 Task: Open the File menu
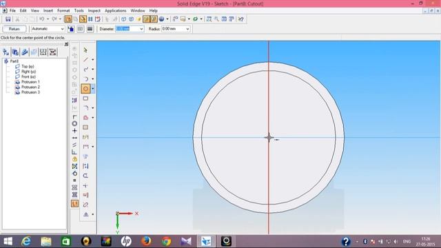pos(12,10)
